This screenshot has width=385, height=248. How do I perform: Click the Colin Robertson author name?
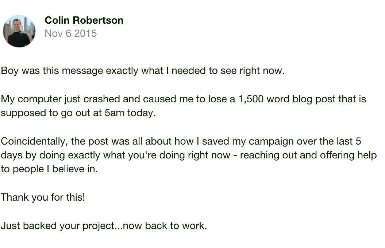[x=84, y=20]
